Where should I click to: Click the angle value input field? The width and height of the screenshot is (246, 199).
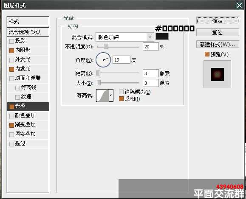click(x=122, y=60)
